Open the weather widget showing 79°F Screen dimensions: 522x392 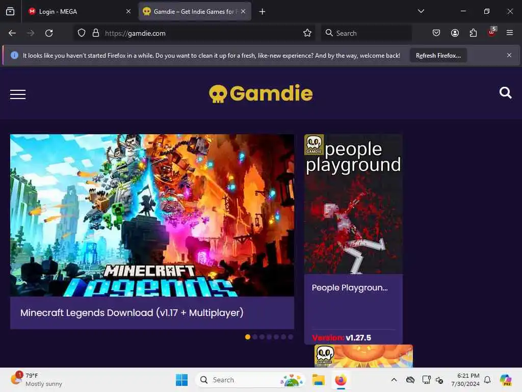click(x=37, y=380)
